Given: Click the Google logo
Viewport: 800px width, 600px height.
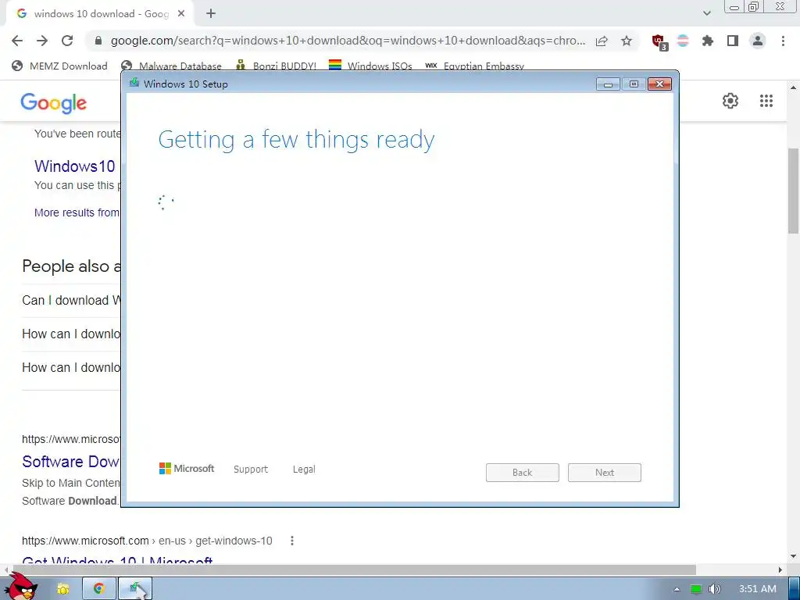Looking at the screenshot, I should [54, 103].
